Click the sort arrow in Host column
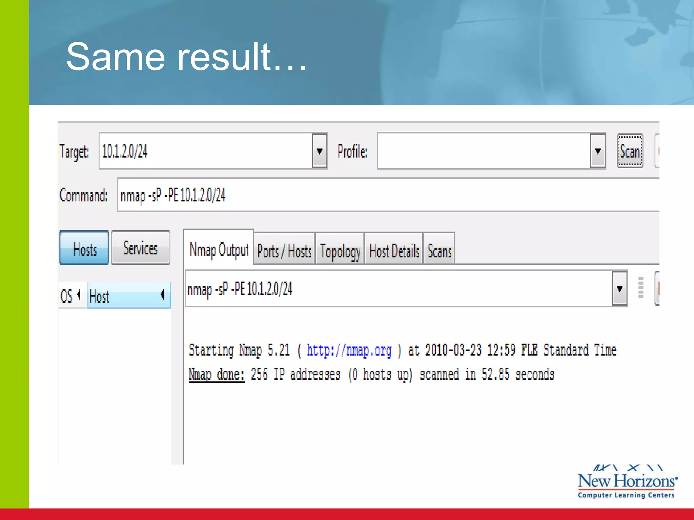Viewport: 694px width, 520px height. coord(163,295)
